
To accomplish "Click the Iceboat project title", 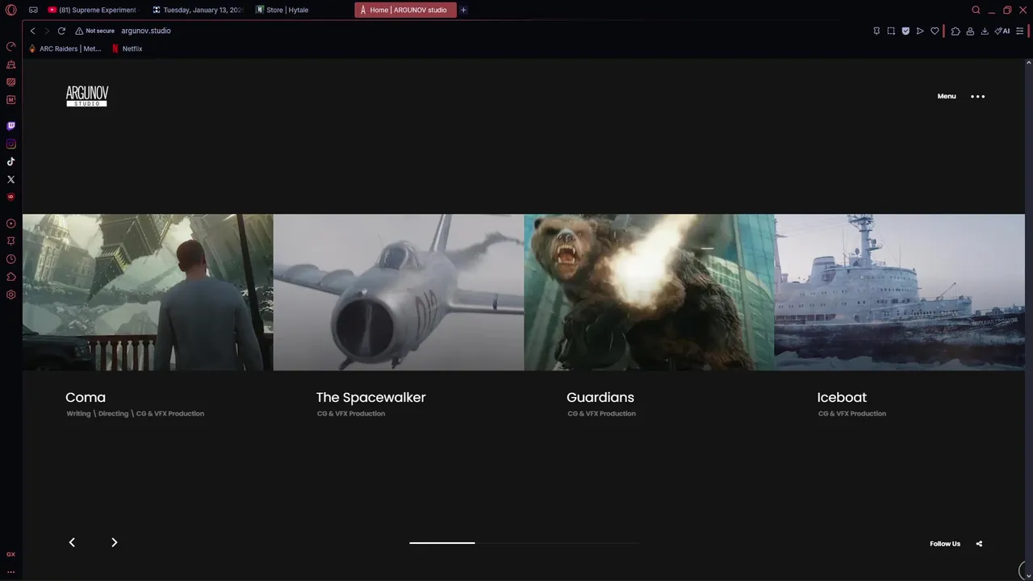I will 842,397.
